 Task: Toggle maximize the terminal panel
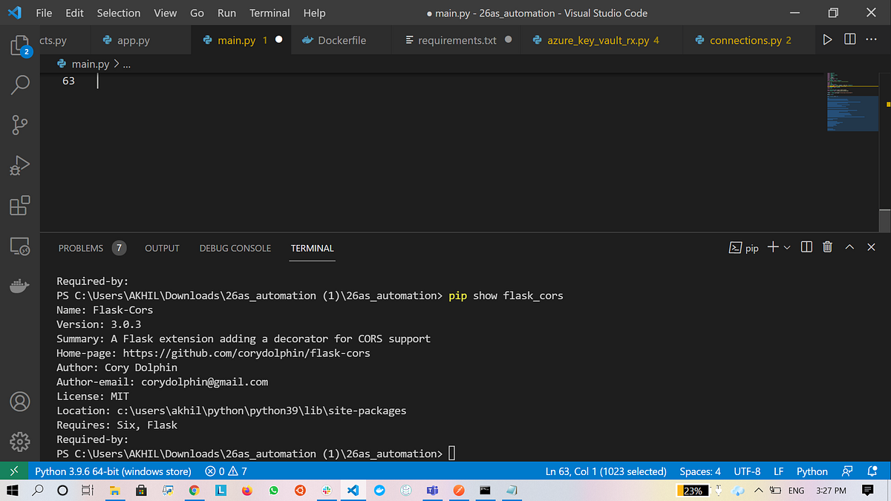coord(849,247)
